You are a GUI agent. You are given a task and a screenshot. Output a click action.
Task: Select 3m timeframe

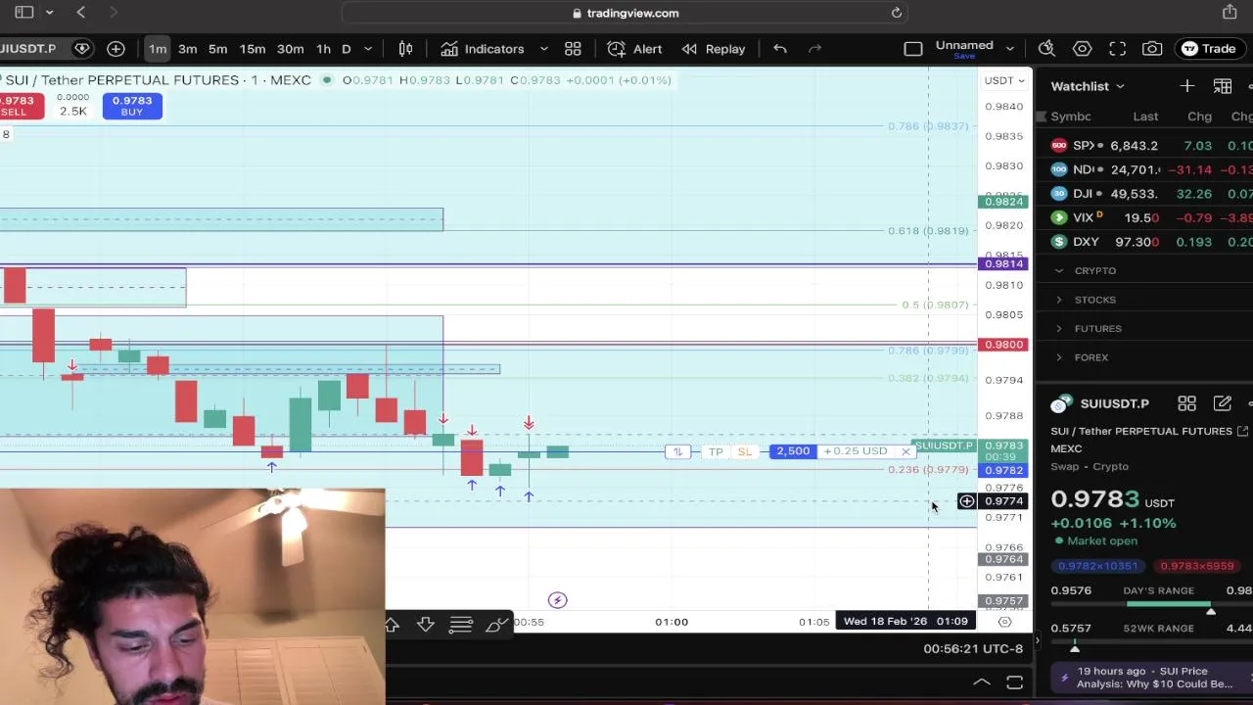click(x=187, y=49)
